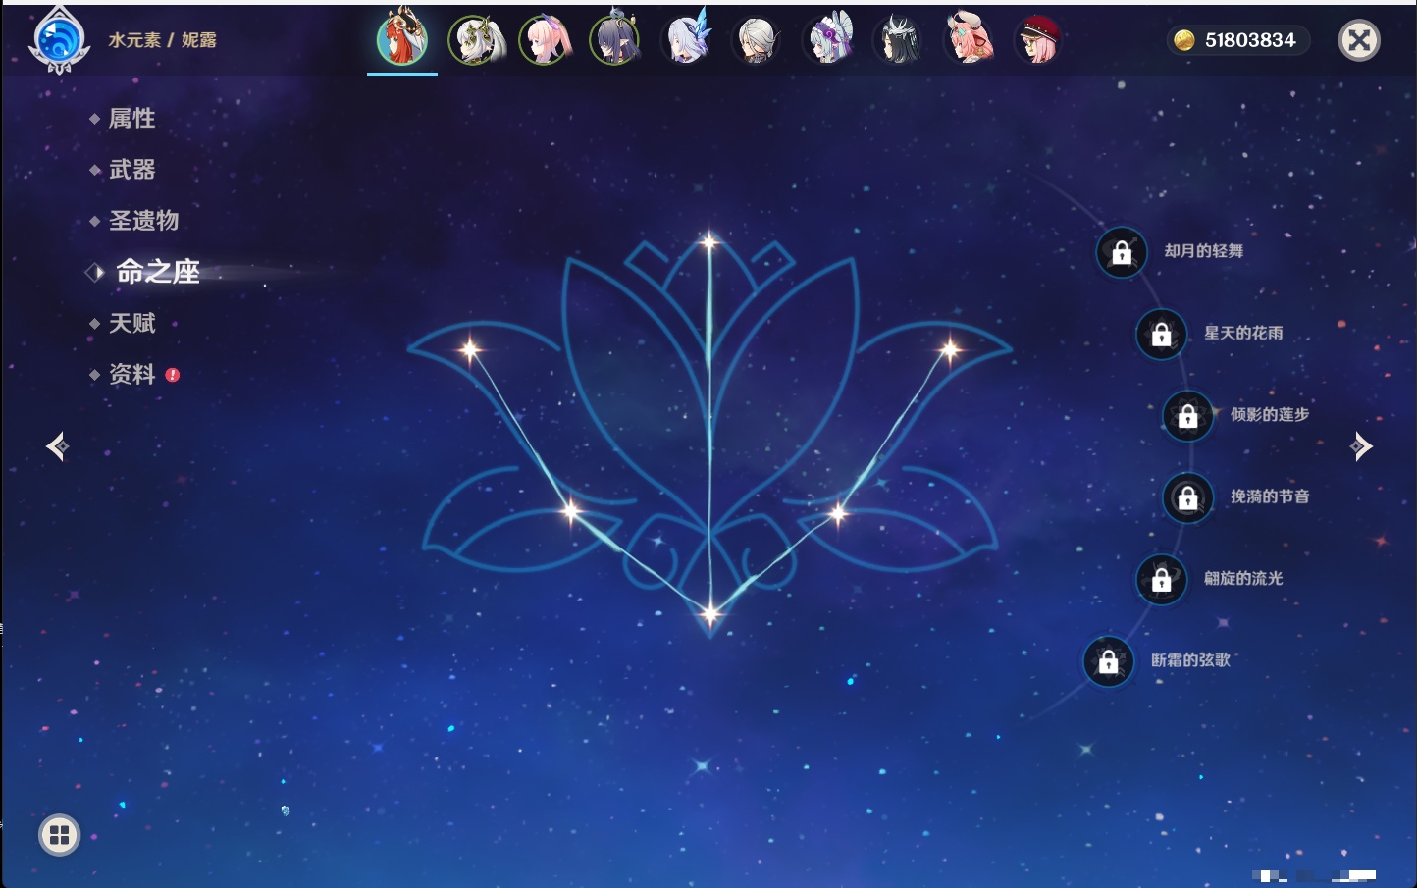This screenshot has height=888, width=1417.
Task: Pick the avatar wearing a maid headband
Action: pos(828,40)
